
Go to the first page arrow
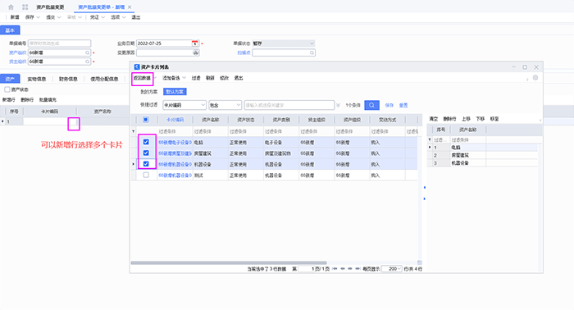click(335, 269)
